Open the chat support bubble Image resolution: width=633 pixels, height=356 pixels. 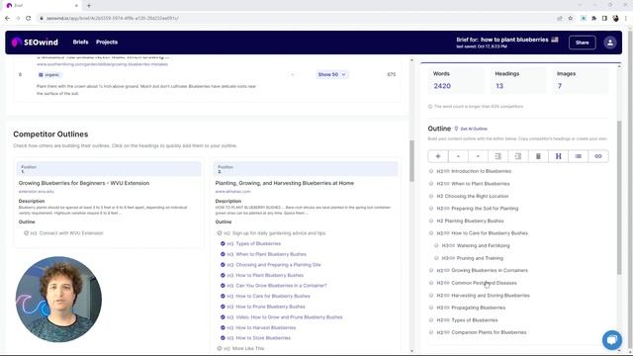click(612, 340)
